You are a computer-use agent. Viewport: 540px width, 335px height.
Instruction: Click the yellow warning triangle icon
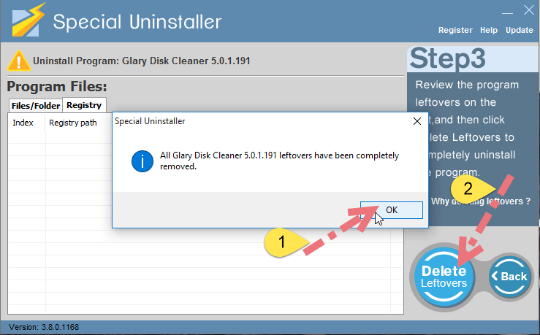point(19,61)
